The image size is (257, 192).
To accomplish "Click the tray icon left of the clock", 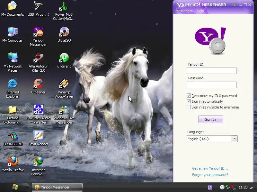I will 234,187.
